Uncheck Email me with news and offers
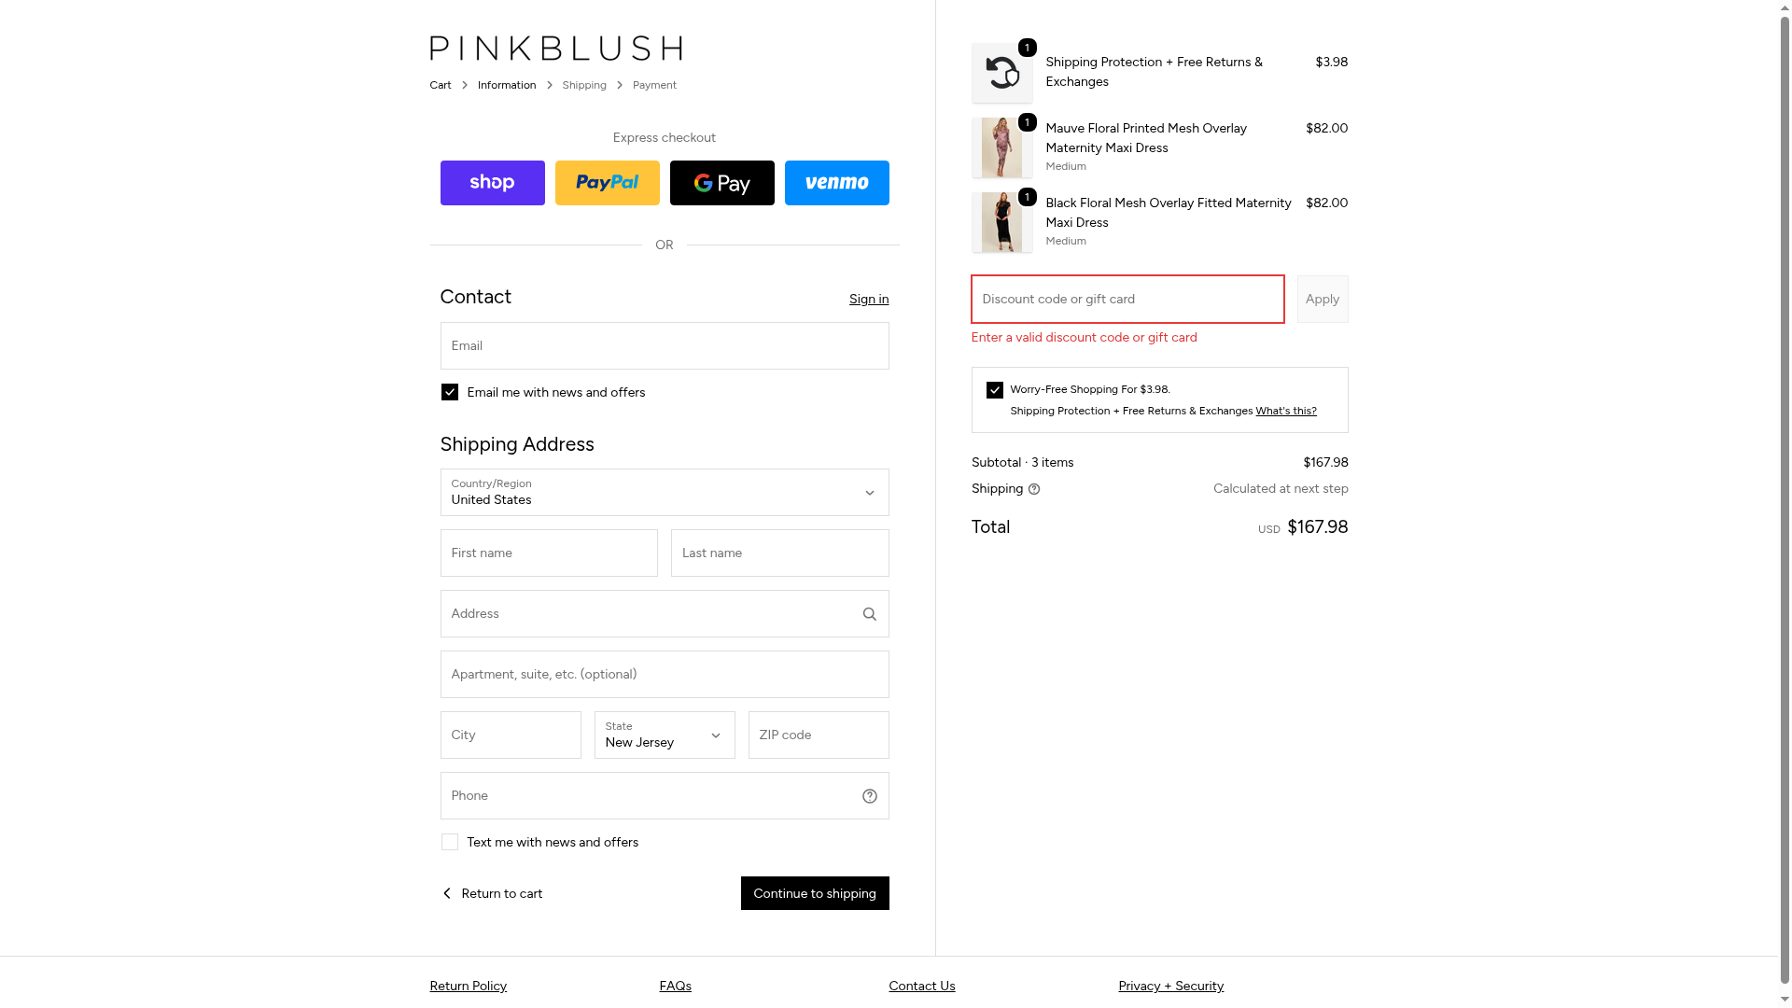The width and height of the screenshot is (1792, 1008). coord(450,392)
